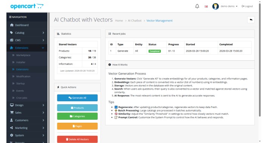Click the Statistics chart icon
Screen dimensions: 268x143
(x=58, y=34)
